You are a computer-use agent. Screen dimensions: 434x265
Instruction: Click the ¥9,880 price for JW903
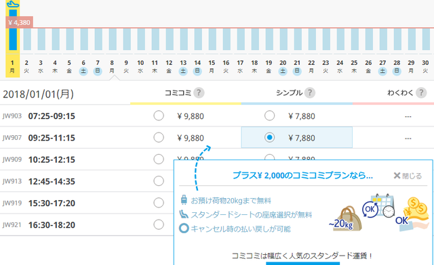coord(191,116)
